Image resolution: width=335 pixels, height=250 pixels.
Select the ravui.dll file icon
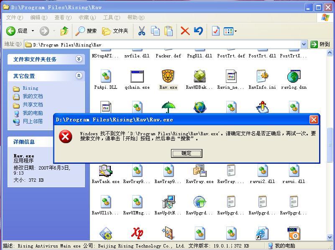click(x=294, y=171)
